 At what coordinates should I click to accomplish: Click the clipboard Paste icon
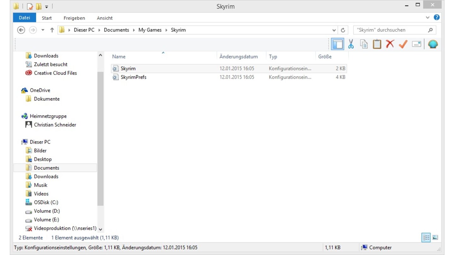pos(377,44)
